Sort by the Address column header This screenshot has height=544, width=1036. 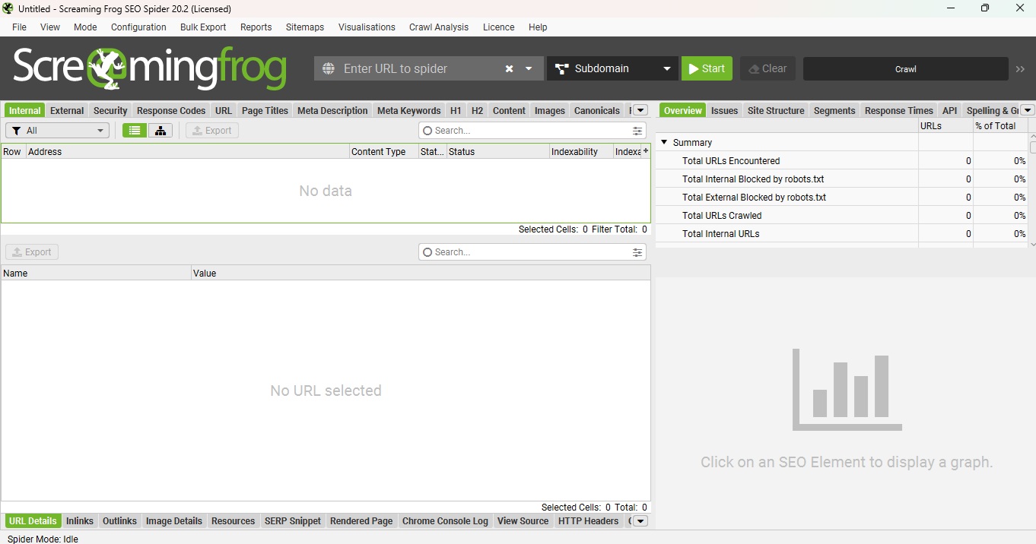[x=187, y=152]
